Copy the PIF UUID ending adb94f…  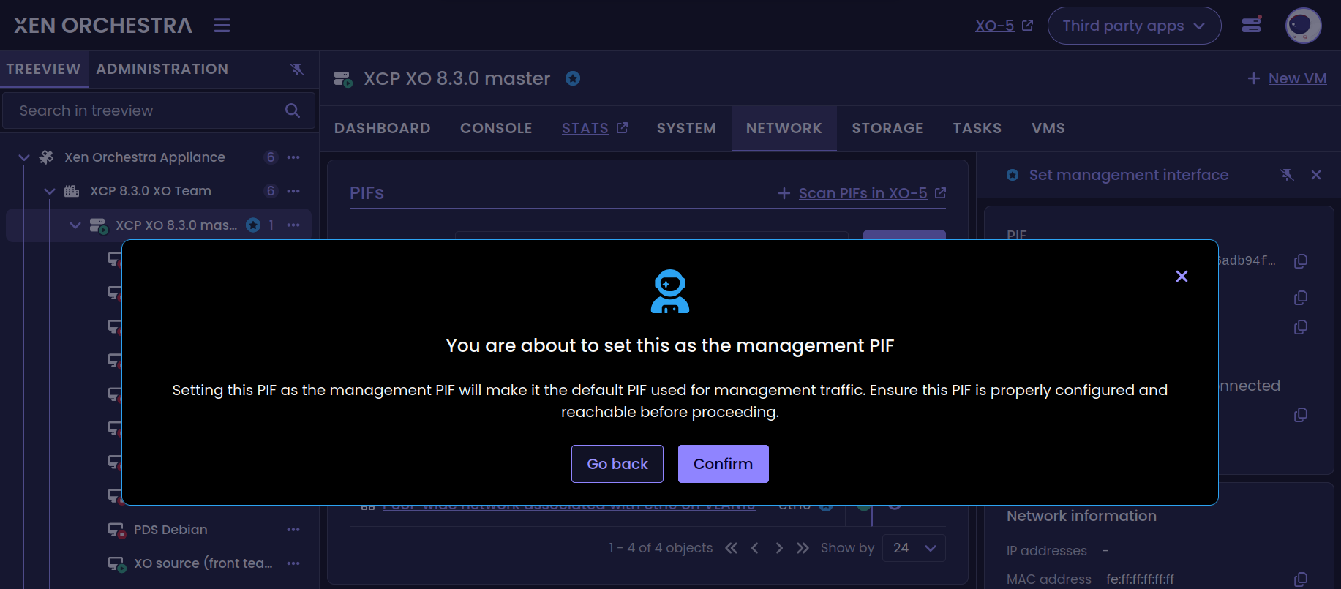(1301, 261)
